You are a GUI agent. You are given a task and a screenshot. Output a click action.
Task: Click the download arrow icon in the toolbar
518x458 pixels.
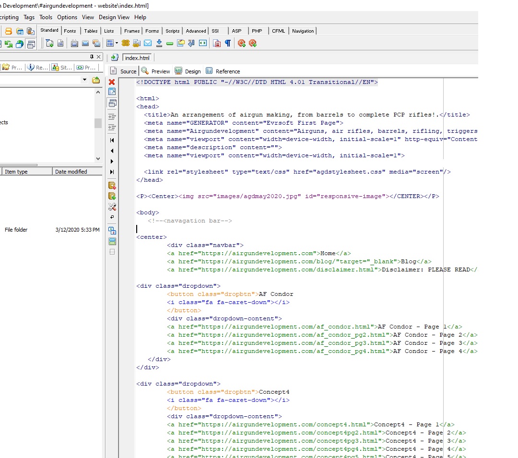pos(159,44)
